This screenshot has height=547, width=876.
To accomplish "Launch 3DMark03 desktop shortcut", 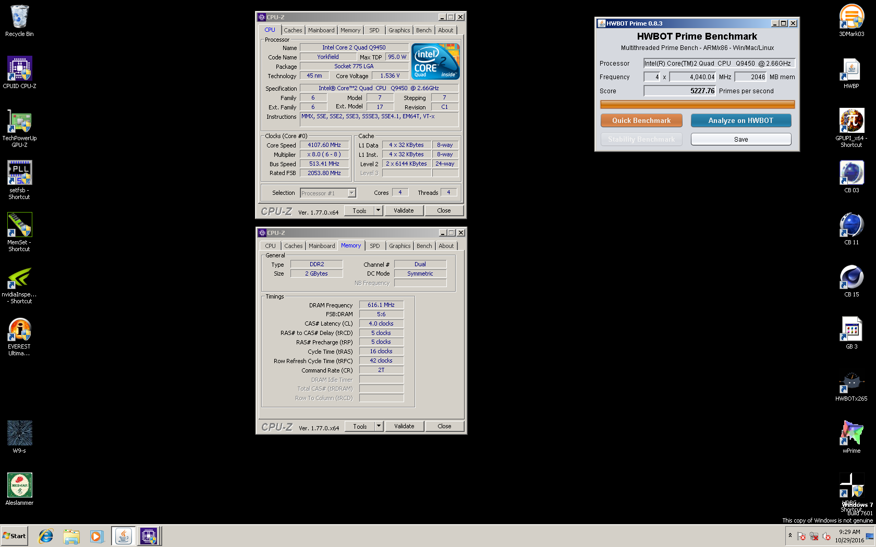I will pos(851,21).
